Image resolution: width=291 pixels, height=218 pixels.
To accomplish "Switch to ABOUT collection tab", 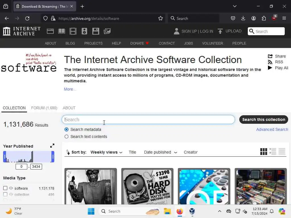I will click(69, 108).
